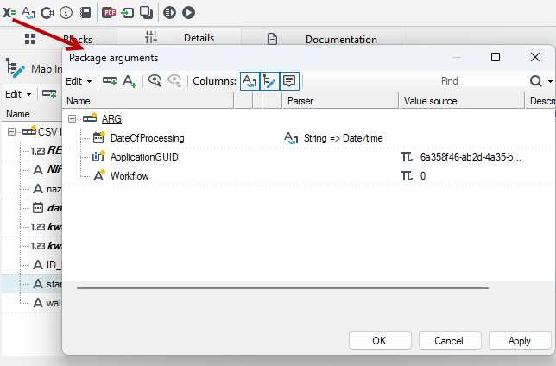Click the green arrow import icon

[127, 14]
